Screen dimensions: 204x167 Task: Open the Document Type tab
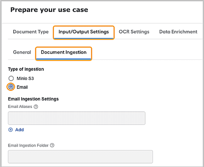(x=31, y=32)
